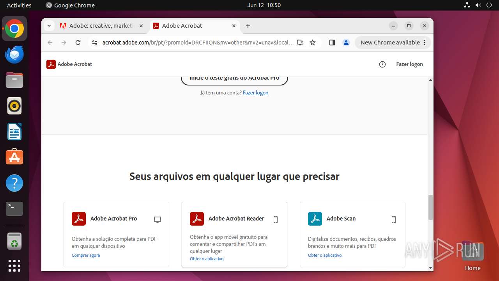Open the Chrome profile avatar
The height and width of the screenshot is (281, 499).
click(346, 43)
